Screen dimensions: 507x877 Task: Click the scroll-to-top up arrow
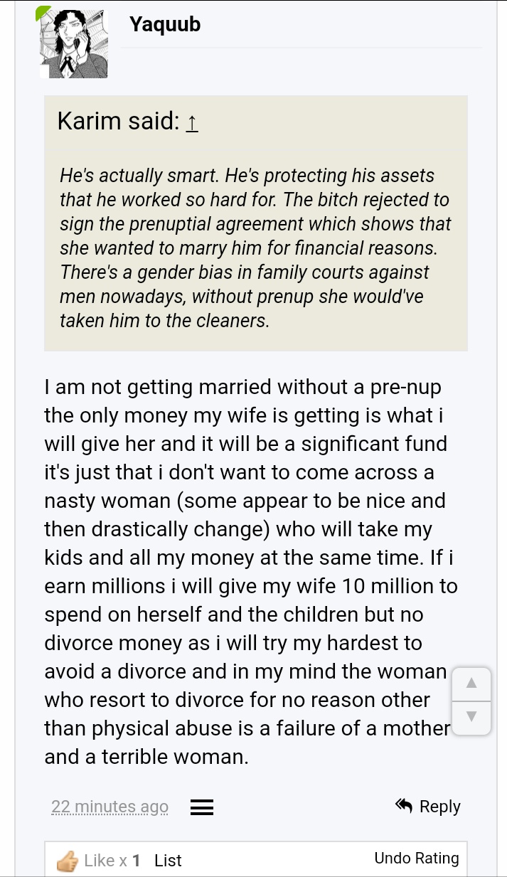click(471, 684)
